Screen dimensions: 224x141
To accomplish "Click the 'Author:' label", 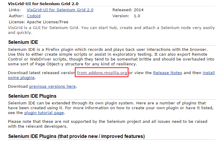I will pyautogui.click(x=16, y=16).
